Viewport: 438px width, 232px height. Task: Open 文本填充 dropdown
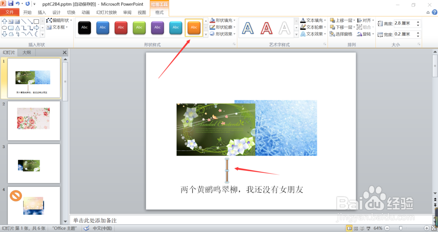tap(313, 21)
